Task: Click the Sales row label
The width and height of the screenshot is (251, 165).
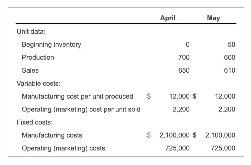Action: (x=30, y=70)
